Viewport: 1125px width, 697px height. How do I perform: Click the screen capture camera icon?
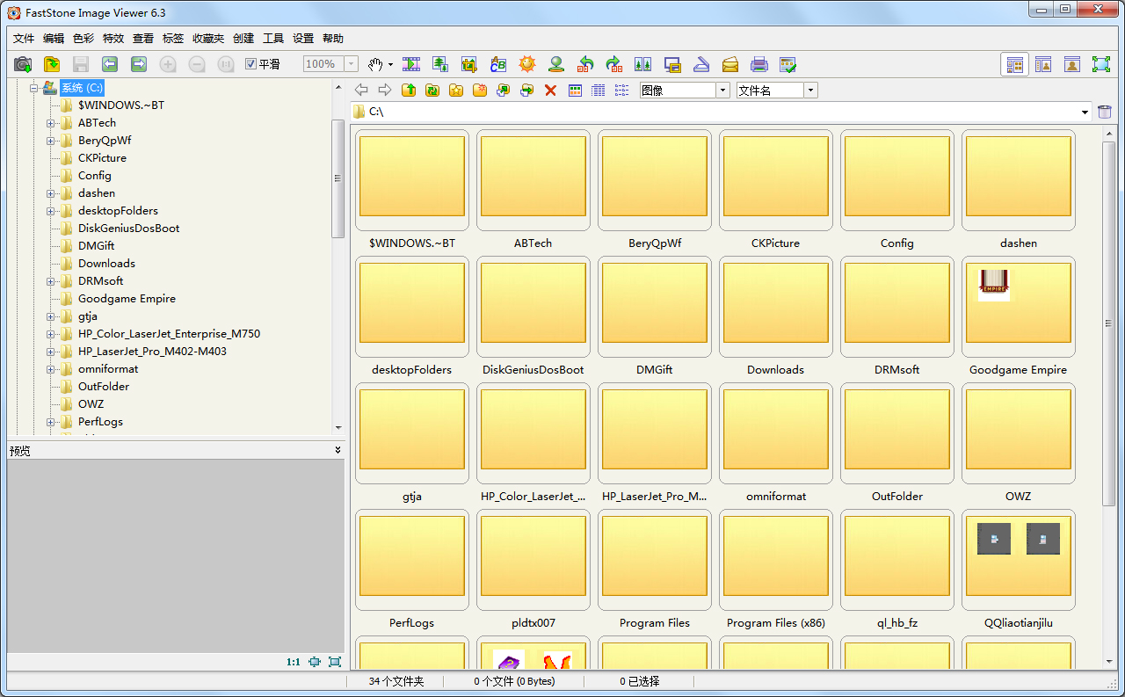tap(23, 64)
